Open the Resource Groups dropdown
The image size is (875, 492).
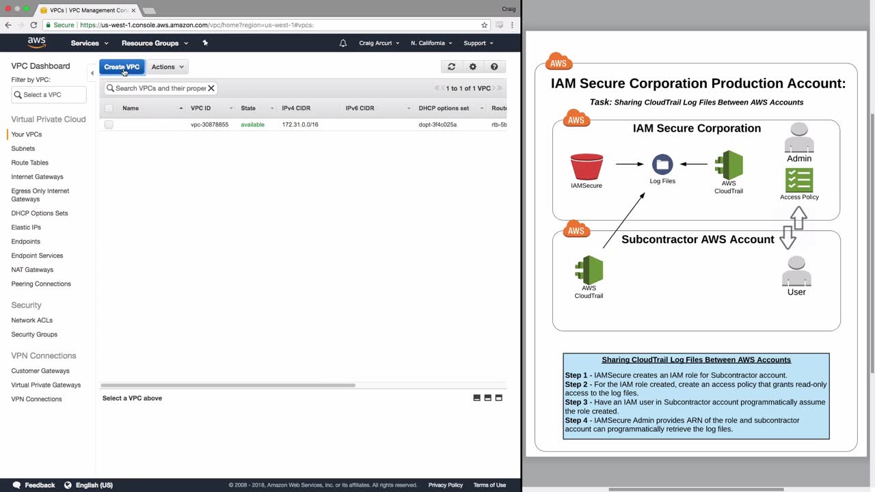click(x=154, y=43)
